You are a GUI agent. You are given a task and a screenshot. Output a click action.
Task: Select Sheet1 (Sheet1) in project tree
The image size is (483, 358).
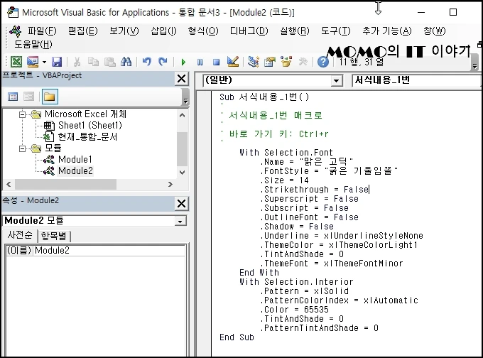click(x=90, y=126)
